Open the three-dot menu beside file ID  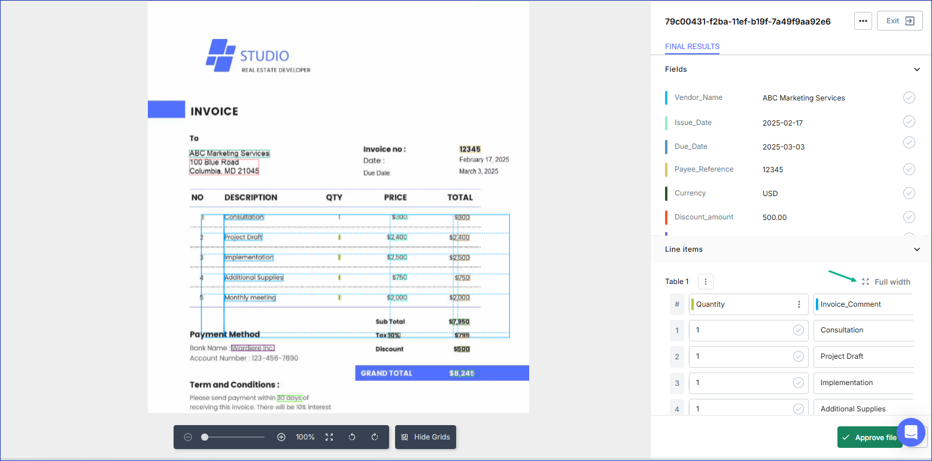pyautogui.click(x=863, y=21)
